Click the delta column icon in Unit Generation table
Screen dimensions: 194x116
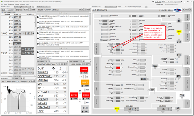60,69
